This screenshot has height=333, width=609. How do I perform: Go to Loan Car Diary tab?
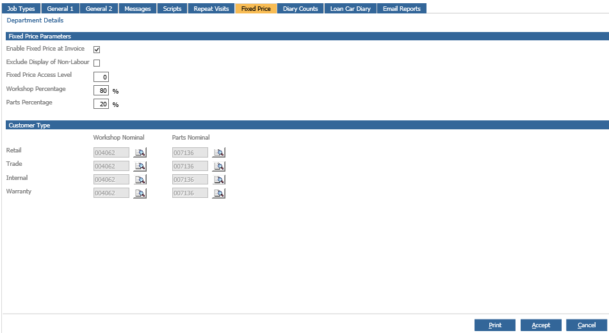[x=350, y=9]
